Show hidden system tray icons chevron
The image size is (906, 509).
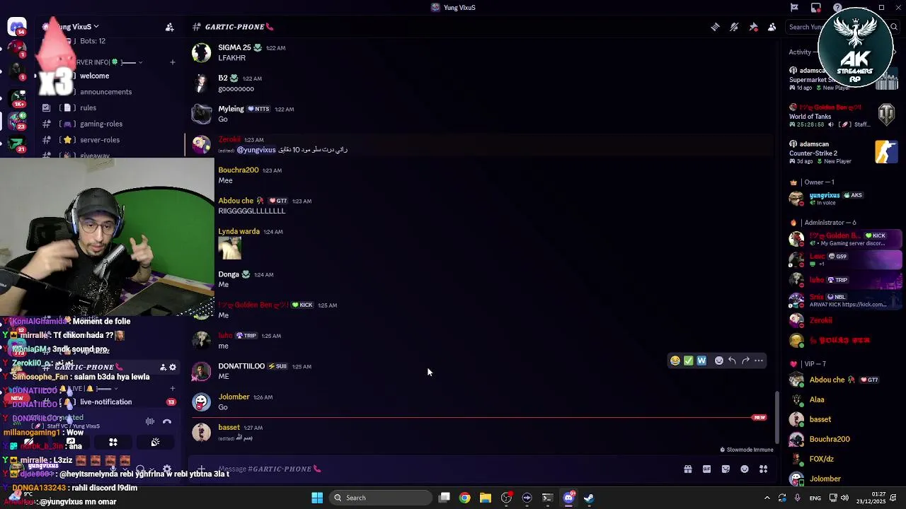tap(767, 498)
